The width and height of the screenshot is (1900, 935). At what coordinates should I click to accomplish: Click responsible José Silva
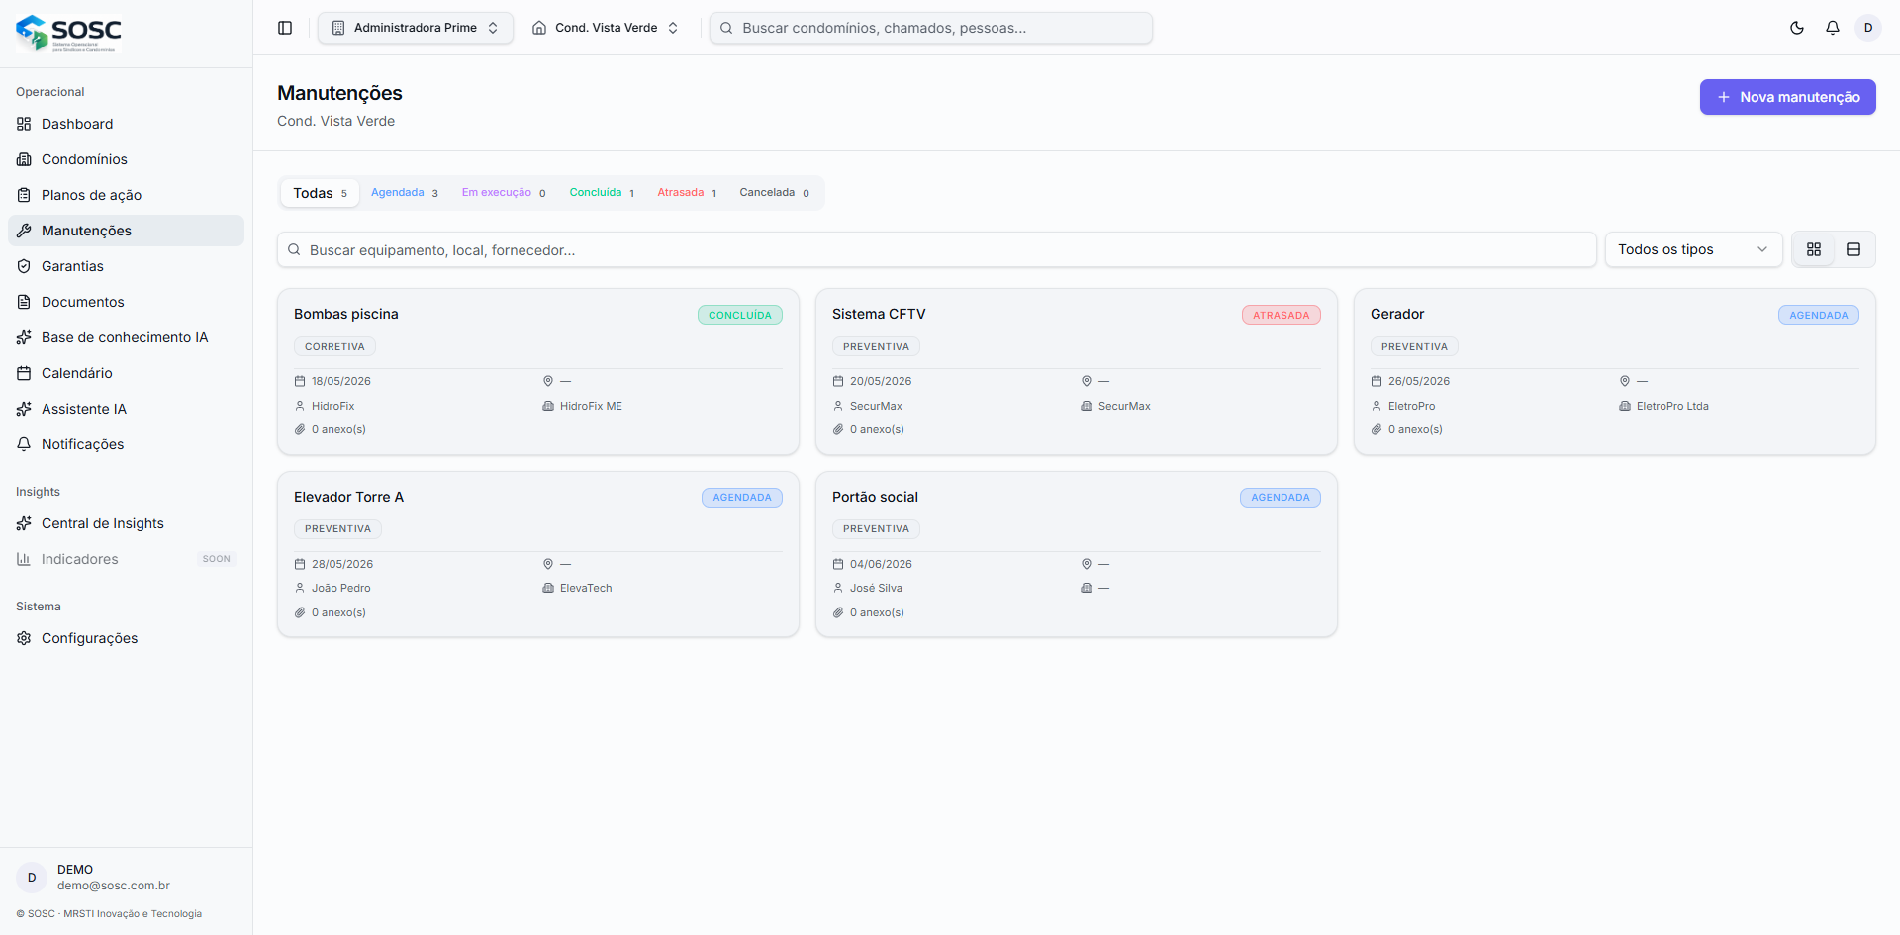pos(876,588)
